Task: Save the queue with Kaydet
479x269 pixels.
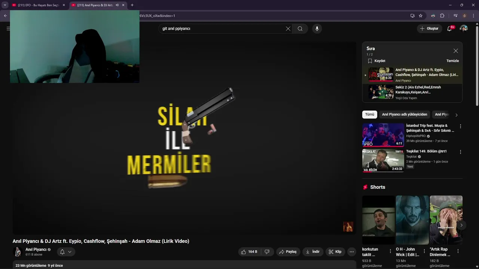Action: tap(376, 61)
